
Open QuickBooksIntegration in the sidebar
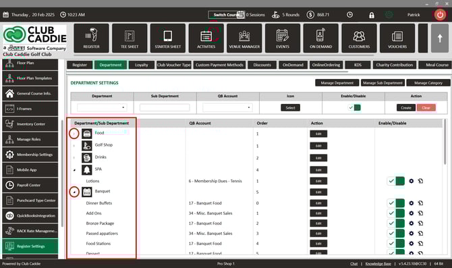[x=30, y=215]
